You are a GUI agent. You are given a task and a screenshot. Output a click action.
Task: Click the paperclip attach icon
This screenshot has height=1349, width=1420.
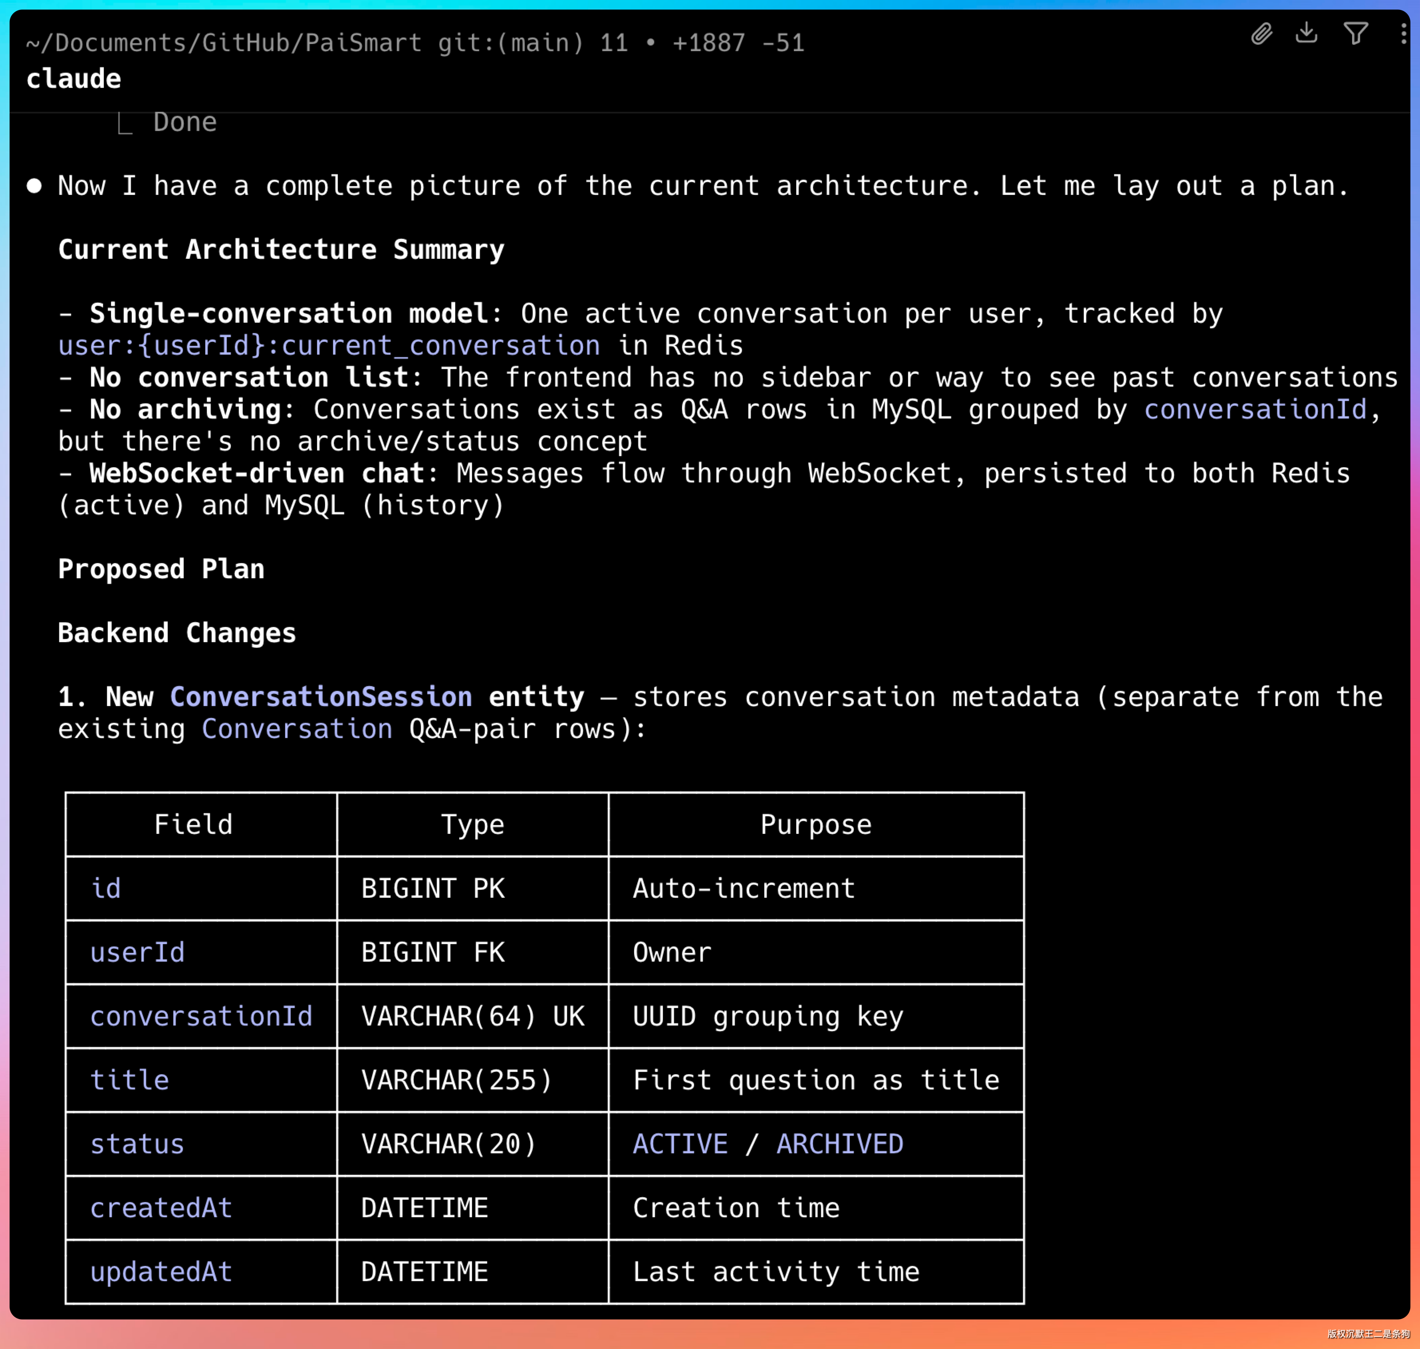(x=1261, y=34)
